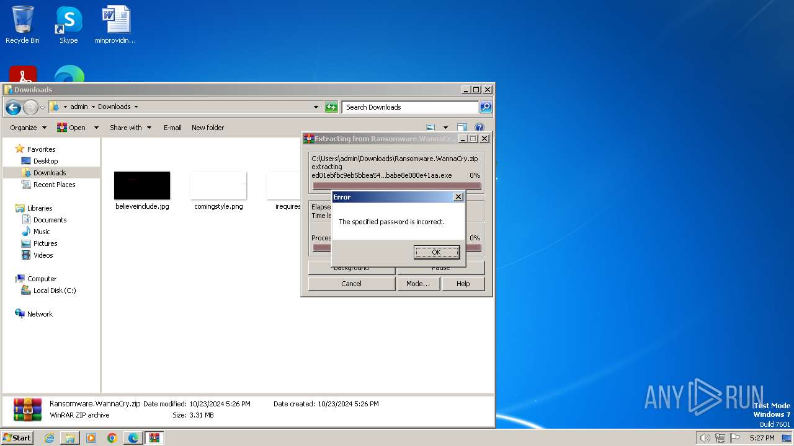Open Explorer help question mark
The image size is (794, 446).
point(480,128)
